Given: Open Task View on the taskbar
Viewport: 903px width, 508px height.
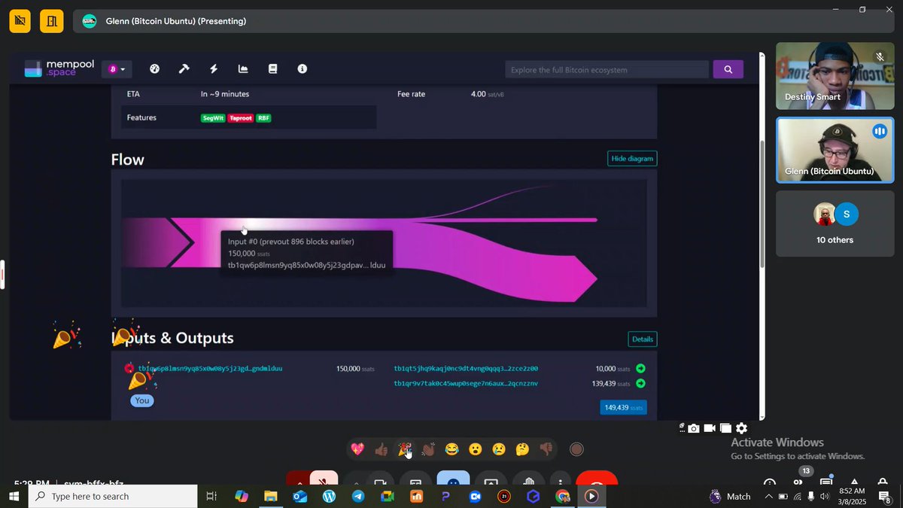Looking at the screenshot, I should (x=211, y=496).
